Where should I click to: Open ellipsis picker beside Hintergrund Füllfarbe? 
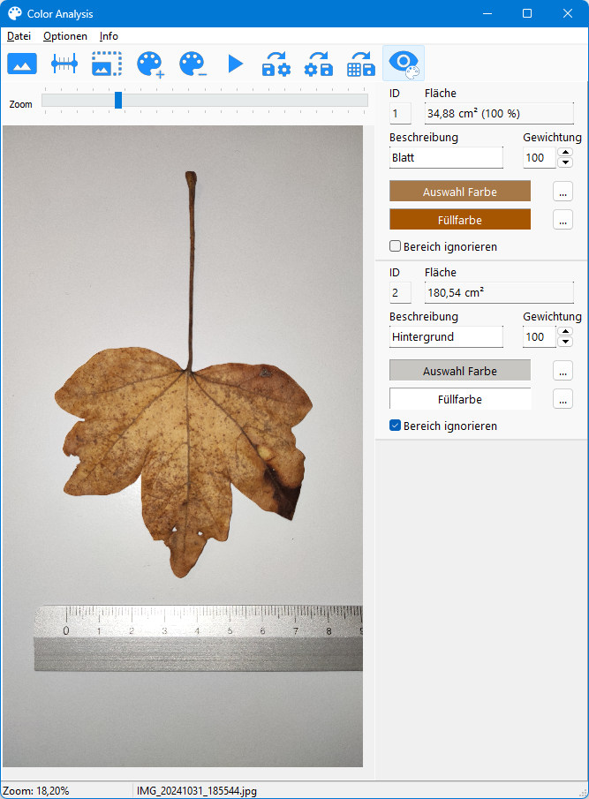pyautogui.click(x=563, y=399)
